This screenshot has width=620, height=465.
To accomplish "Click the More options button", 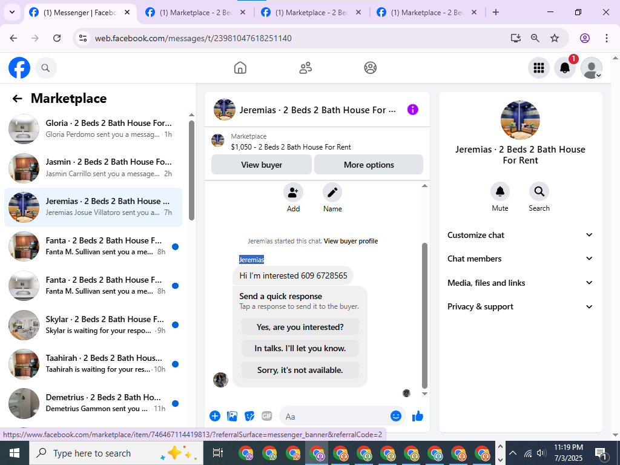I will tap(369, 165).
